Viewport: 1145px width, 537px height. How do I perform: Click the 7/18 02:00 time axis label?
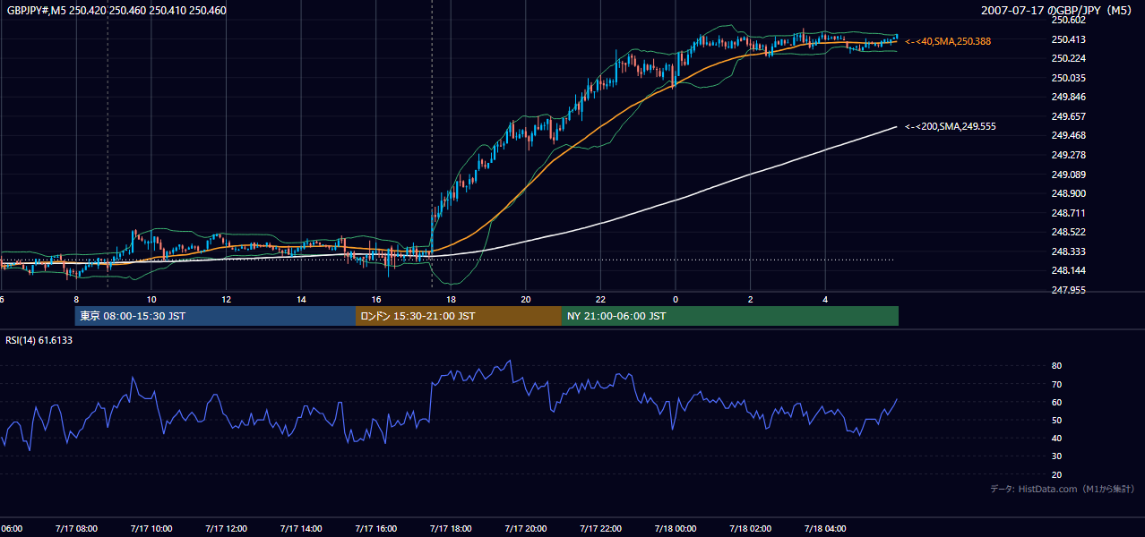click(751, 528)
